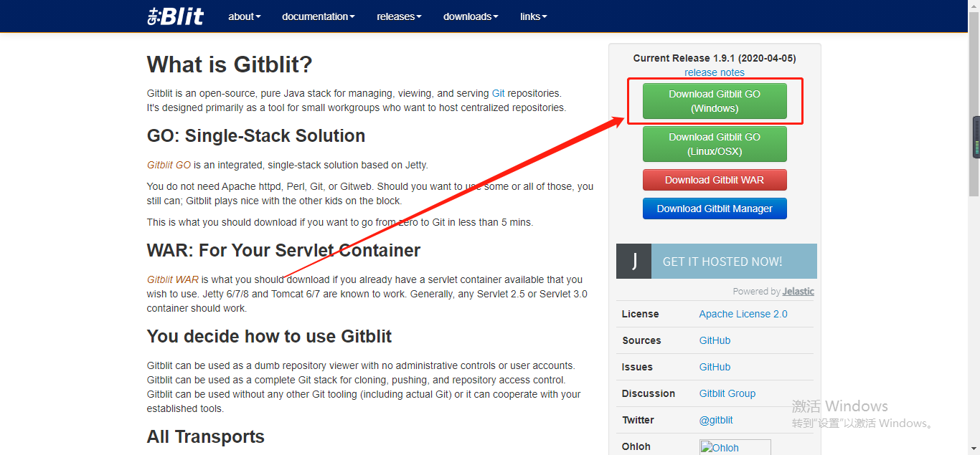Follow the Git link in the intro paragraph
The width and height of the screenshot is (980, 455).
click(x=498, y=93)
